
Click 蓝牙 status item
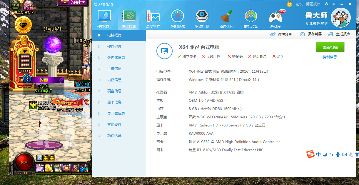(278, 56)
